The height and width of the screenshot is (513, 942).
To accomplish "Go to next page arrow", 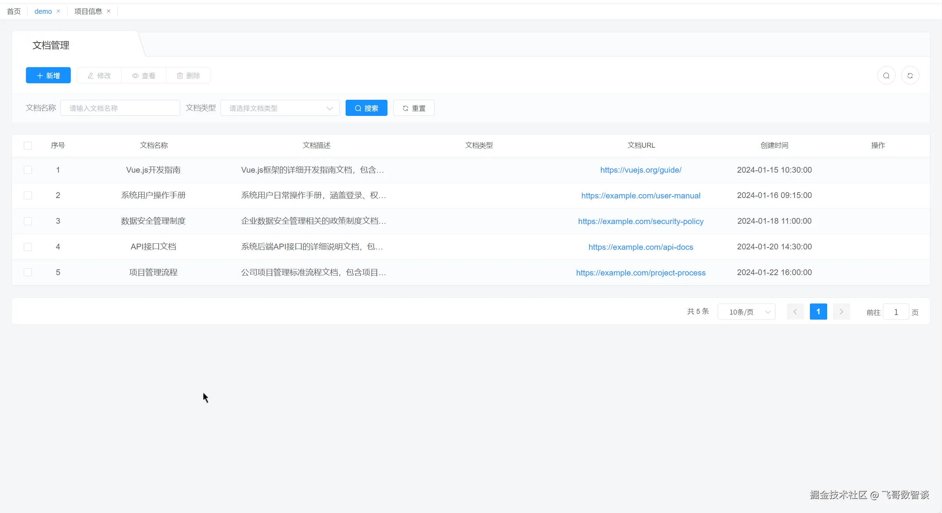I will tap(841, 312).
